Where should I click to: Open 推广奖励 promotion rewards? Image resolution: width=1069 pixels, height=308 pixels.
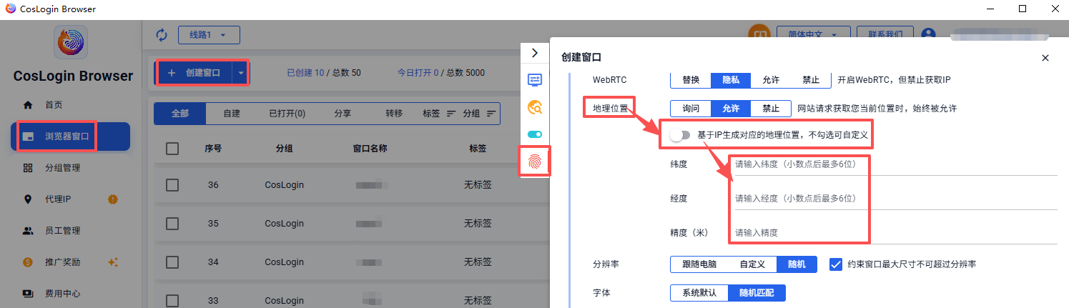point(62,262)
